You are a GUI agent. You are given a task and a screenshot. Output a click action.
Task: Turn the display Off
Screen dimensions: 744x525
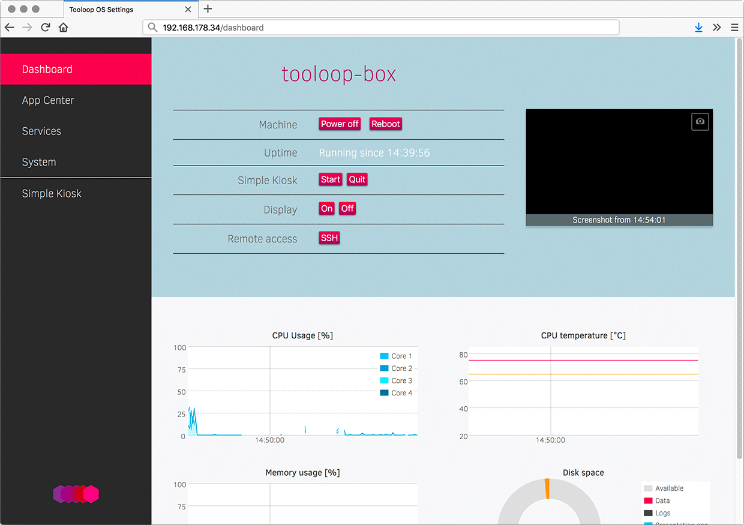tap(347, 209)
